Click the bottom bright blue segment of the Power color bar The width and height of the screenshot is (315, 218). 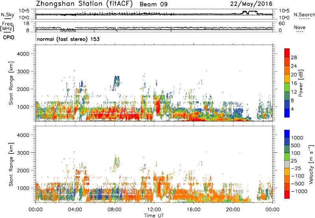287,113
